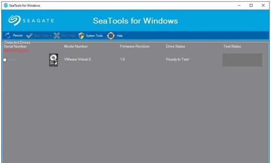Image resolution: width=271 pixels, height=163 pixels.
Task: Expand the Help dropdown arrow
Action: (x=126, y=36)
